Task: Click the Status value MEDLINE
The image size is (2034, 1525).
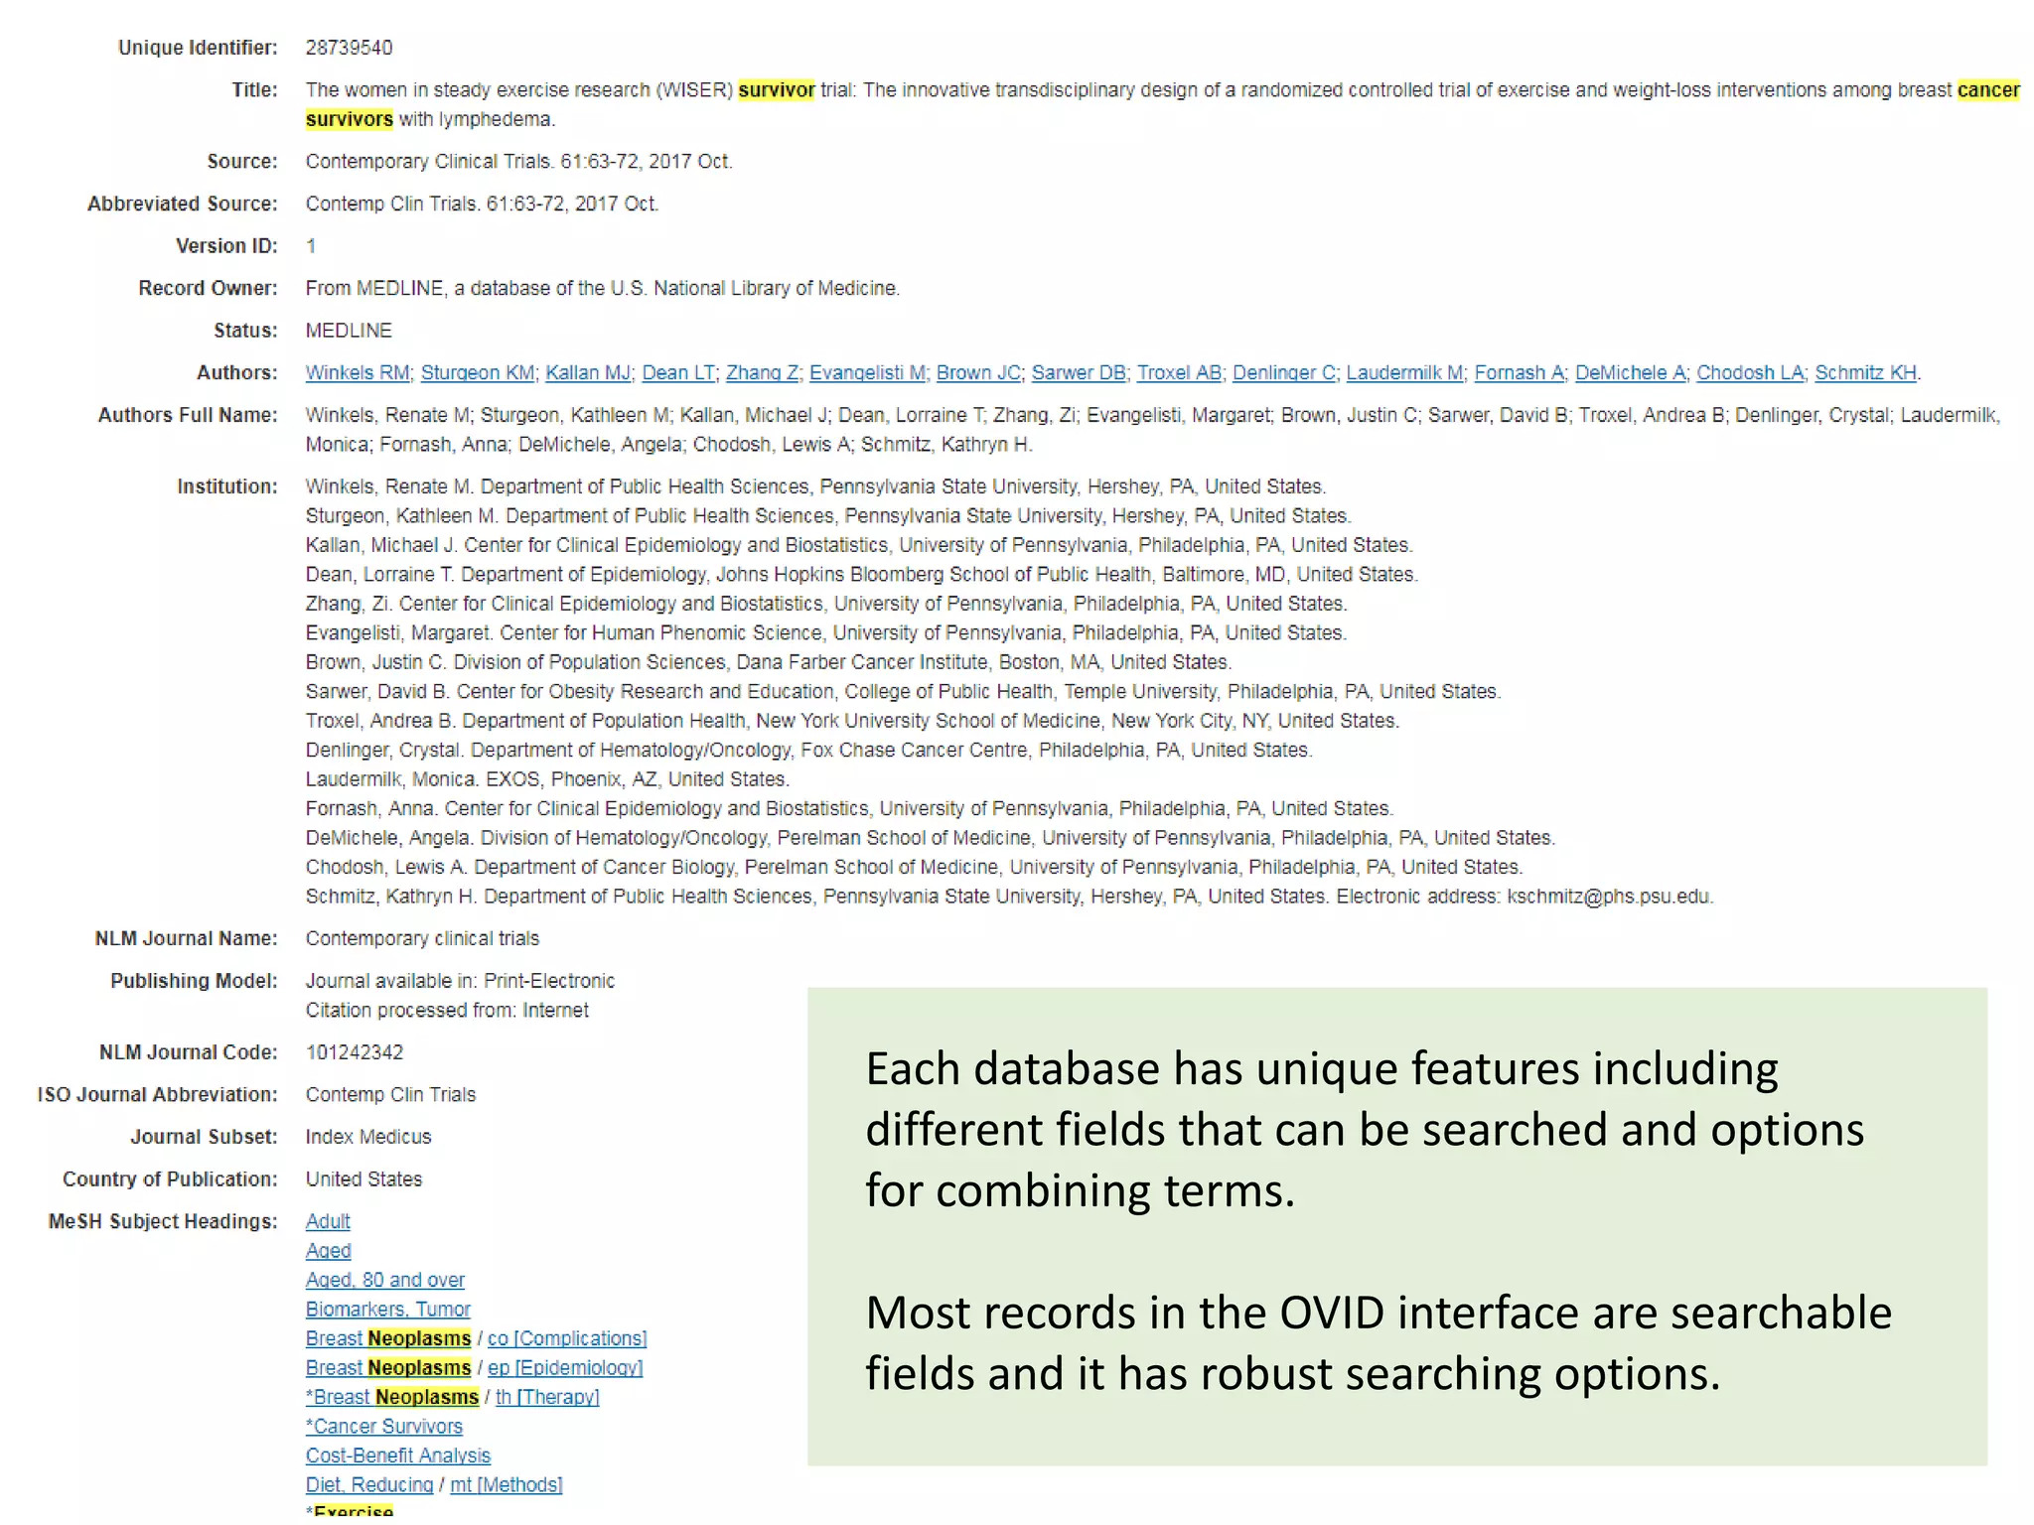Action: pyautogui.click(x=349, y=331)
